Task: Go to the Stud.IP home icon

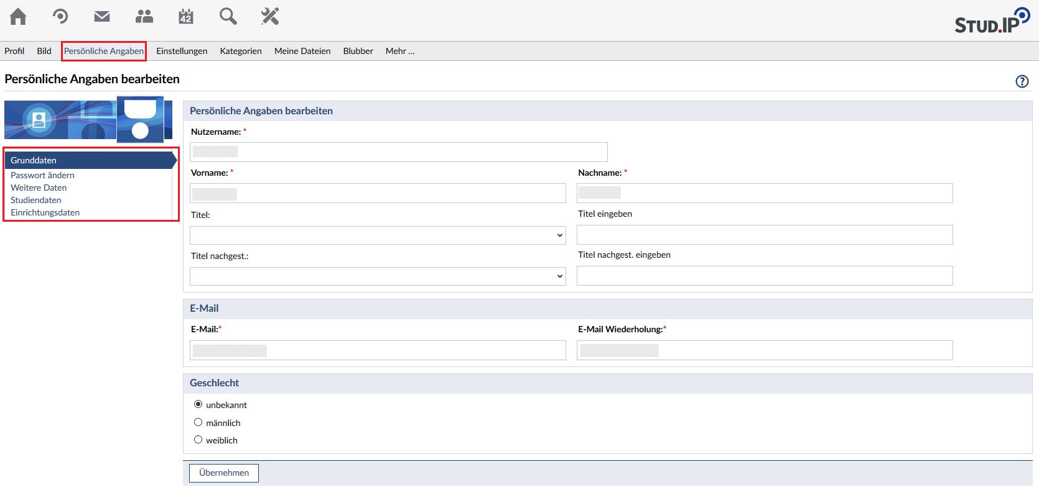Action: tap(19, 16)
